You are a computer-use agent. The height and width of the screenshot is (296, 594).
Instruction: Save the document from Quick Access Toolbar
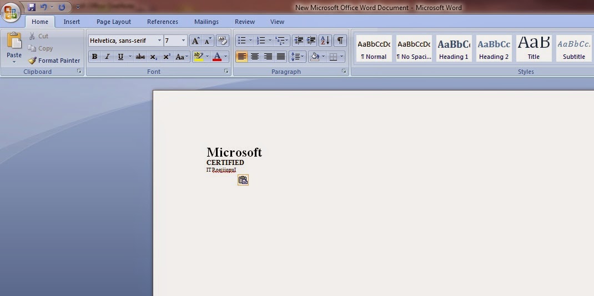32,7
